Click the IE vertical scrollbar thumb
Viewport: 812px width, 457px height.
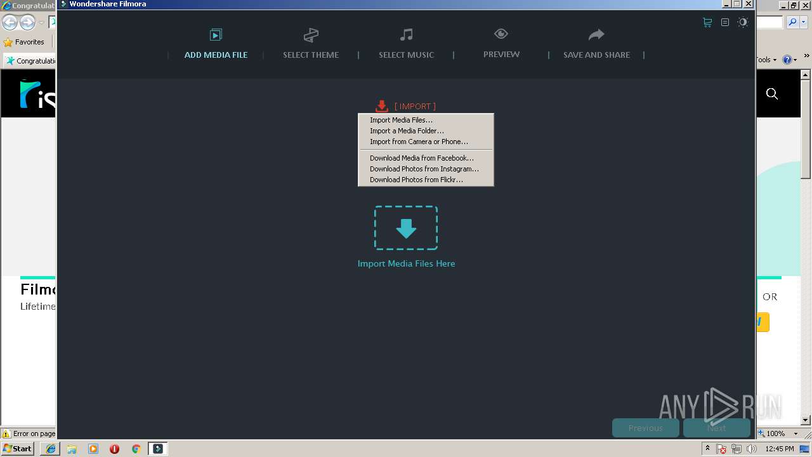806,130
